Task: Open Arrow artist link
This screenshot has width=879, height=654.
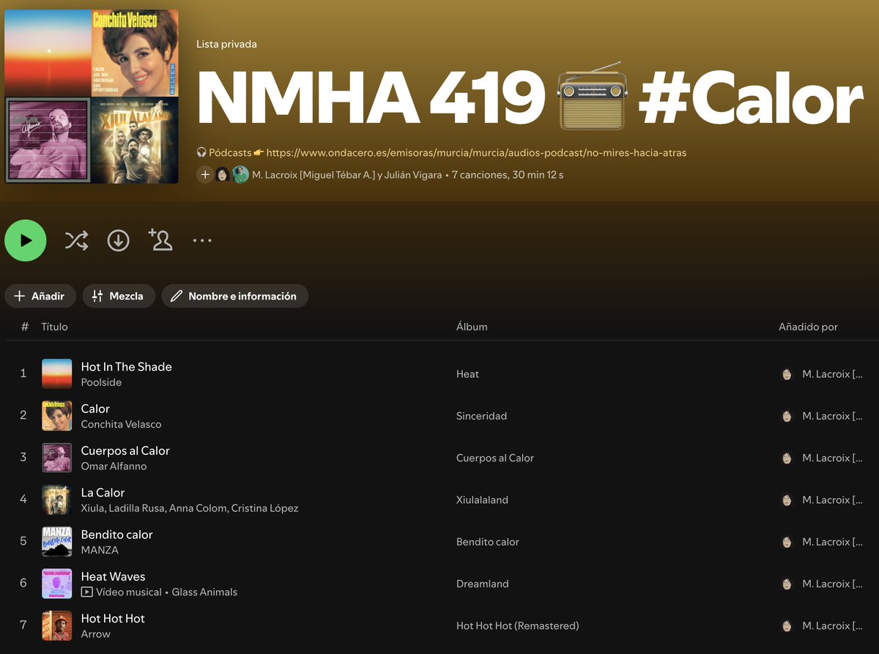Action: (x=95, y=634)
